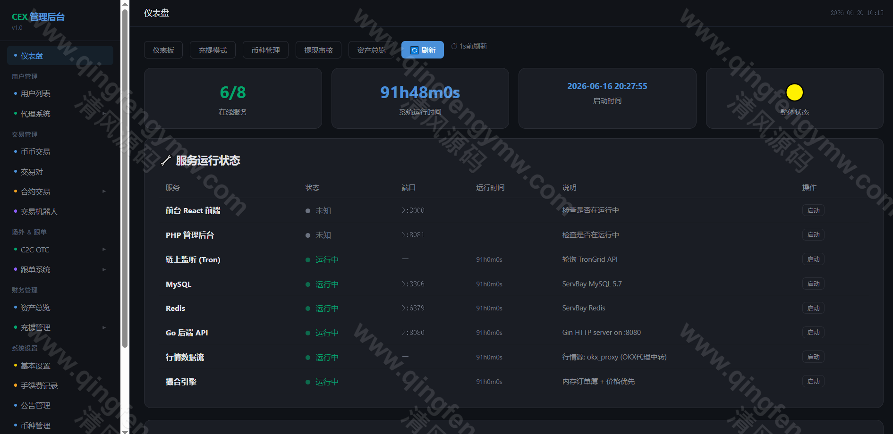This screenshot has width=893, height=434.
Task: Switch to the 资产总览 top tab
Action: [x=371, y=50]
